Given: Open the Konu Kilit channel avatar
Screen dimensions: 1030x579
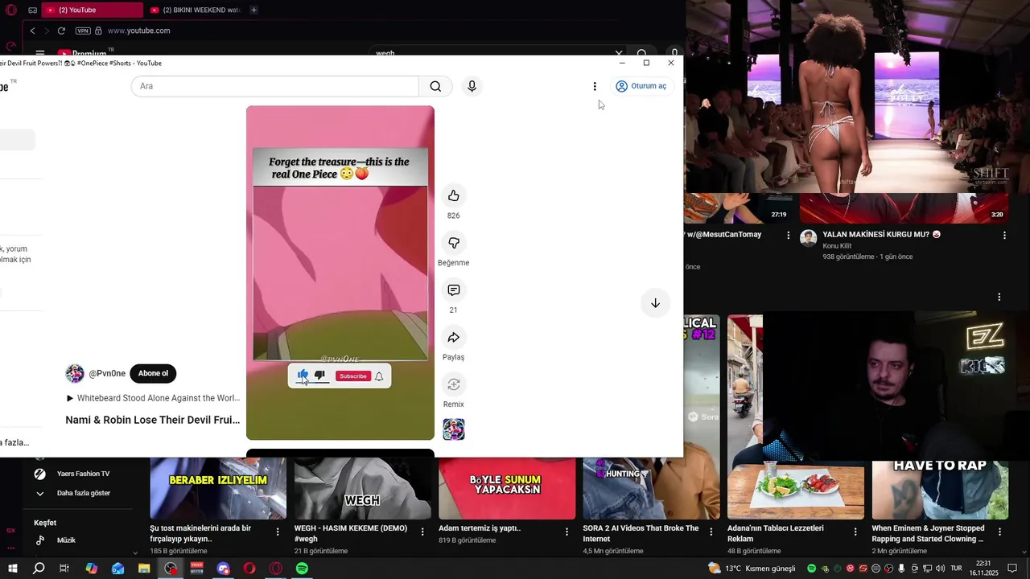Looking at the screenshot, I should coord(809,238).
